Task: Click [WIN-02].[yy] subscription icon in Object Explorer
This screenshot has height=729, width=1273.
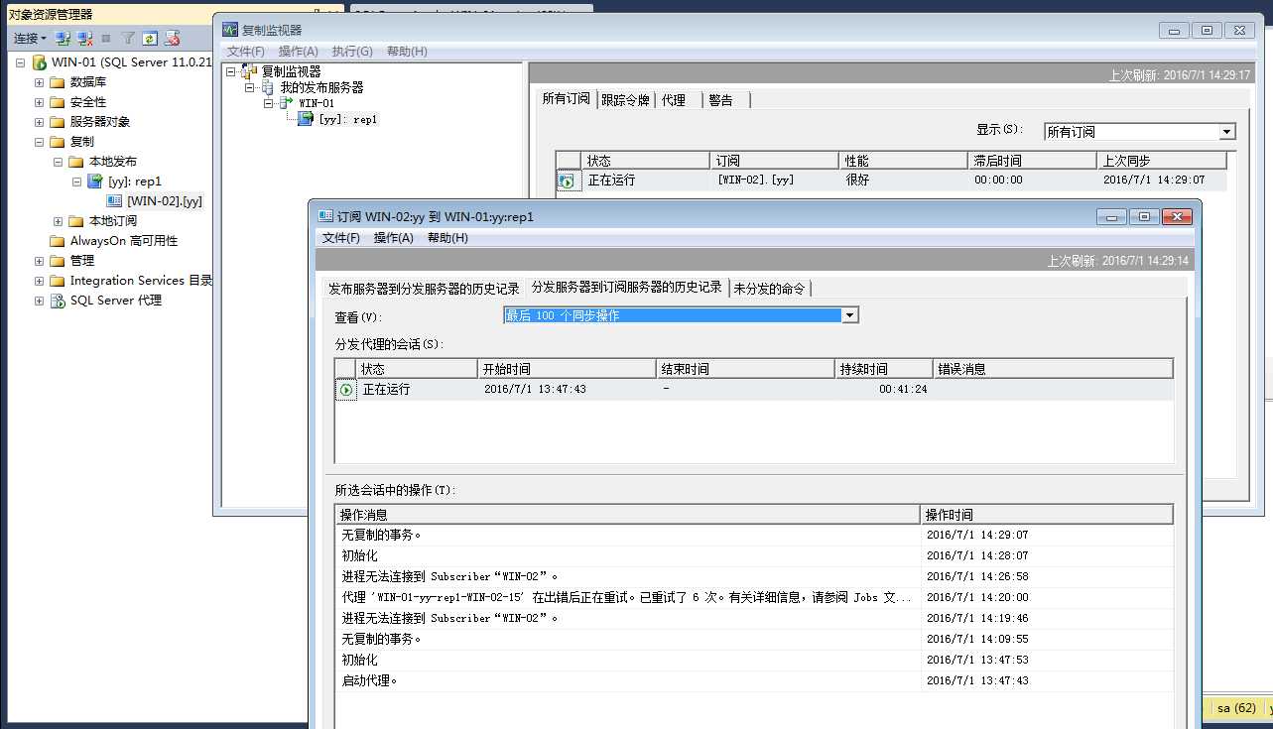Action: click(x=114, y=201)
